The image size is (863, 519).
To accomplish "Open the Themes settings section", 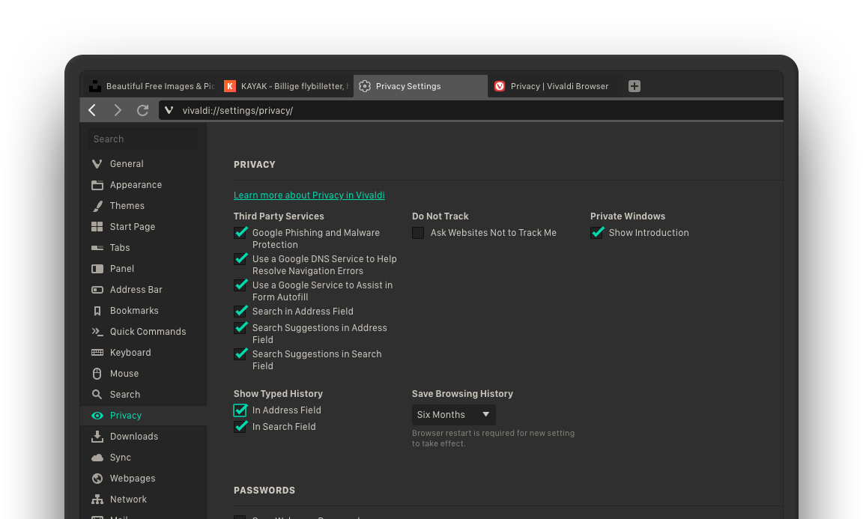I will coord(127,205).
